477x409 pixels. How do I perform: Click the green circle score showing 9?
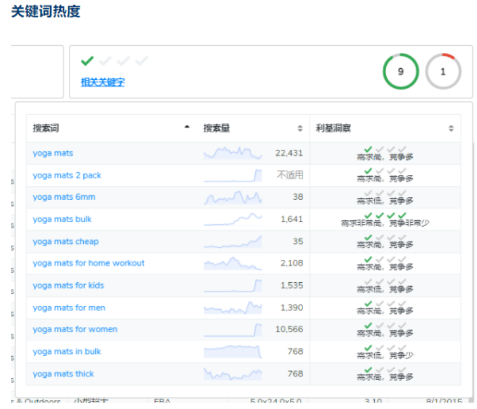pyautogui.click(x=401, y=72)
